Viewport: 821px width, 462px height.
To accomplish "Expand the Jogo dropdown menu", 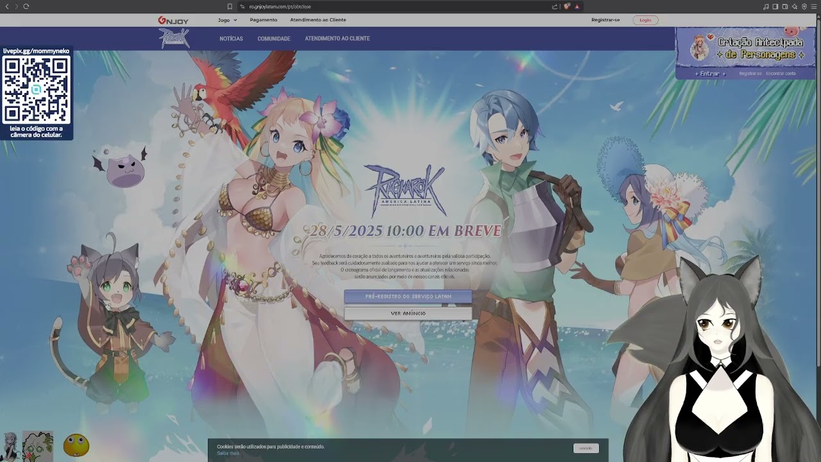I will click(227, 20).
